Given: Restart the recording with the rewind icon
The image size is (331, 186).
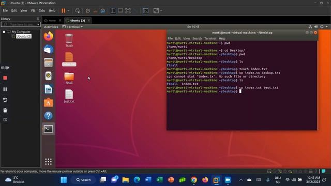Looking at the screenshot, I should point(5,100).
